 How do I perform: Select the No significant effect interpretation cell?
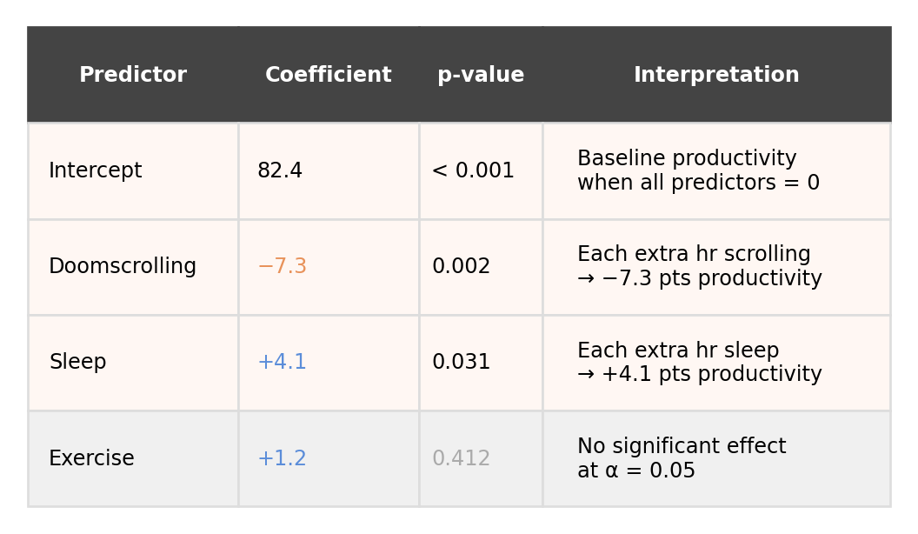point(716,458)
